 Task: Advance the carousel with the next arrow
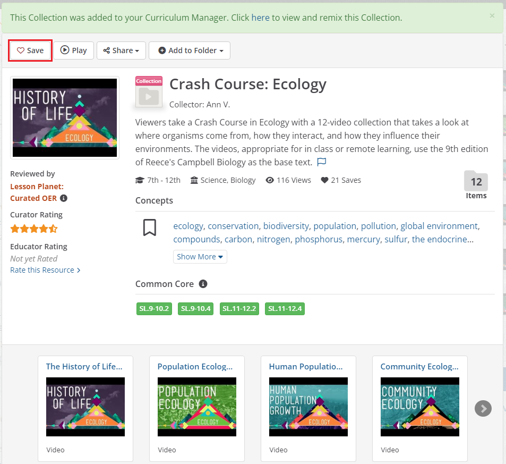pos(483,408)
